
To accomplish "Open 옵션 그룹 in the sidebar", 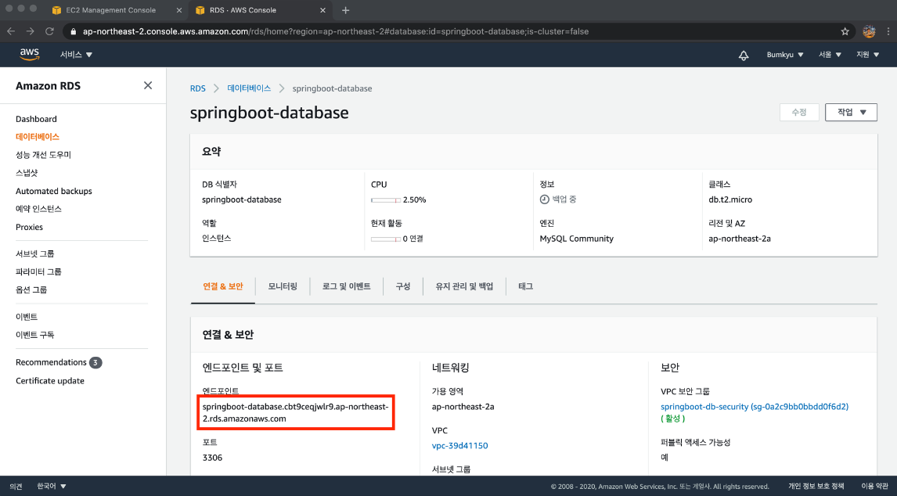I will click(31, 289).
